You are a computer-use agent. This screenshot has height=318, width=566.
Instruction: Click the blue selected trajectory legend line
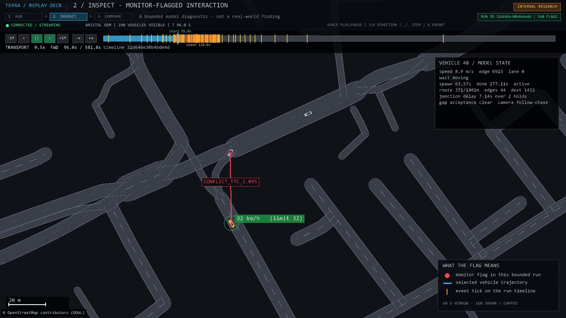(x=447, y=283)
